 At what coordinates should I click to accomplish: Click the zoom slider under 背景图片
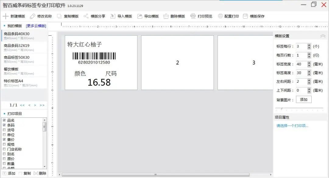[281, 108]
